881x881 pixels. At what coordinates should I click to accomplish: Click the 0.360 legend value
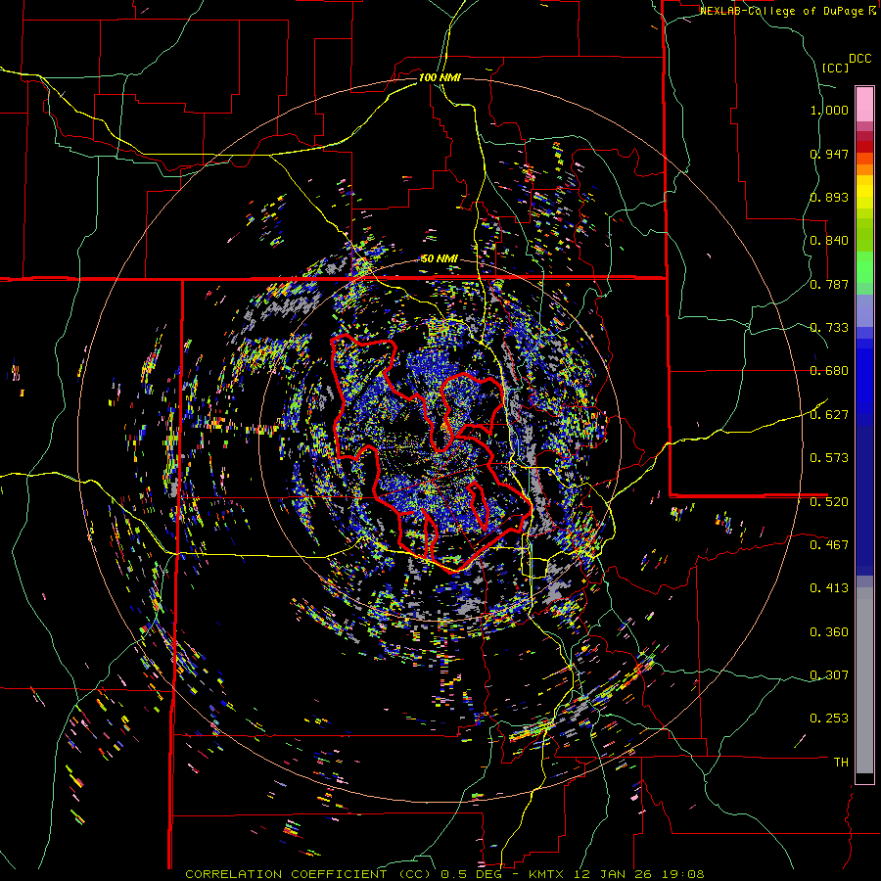click(x=829, y=632)
